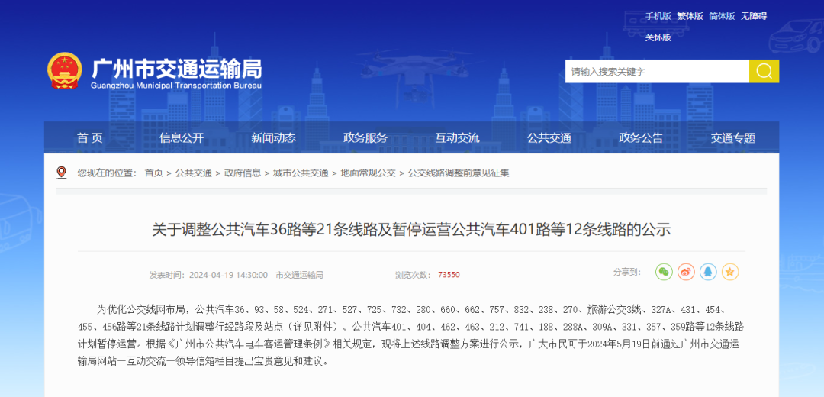824x397 pixels.
Task: Click the national emblem logo
Action: coord(64,71)
